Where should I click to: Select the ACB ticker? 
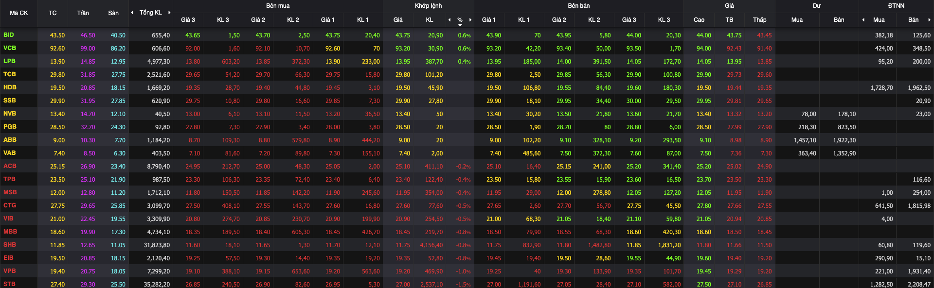10,166
